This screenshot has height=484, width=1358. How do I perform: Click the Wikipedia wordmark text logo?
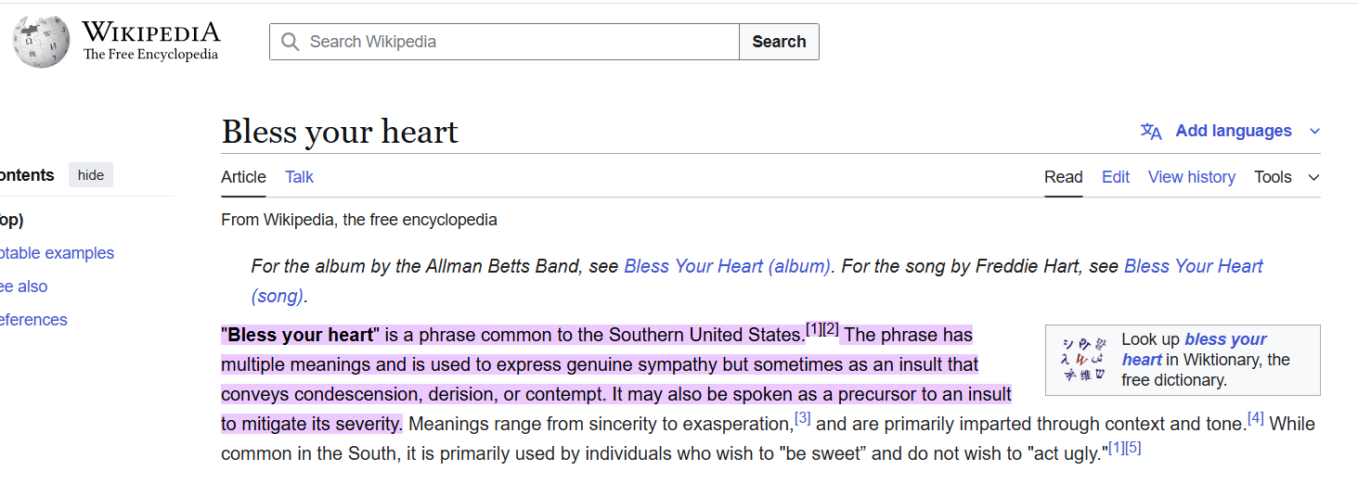(x=150, y=42)
